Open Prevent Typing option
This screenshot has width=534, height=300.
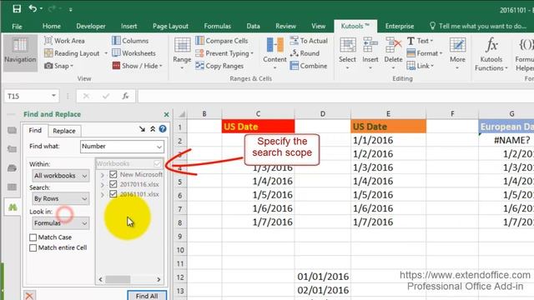pyautogui.click(x=224, y=53)
